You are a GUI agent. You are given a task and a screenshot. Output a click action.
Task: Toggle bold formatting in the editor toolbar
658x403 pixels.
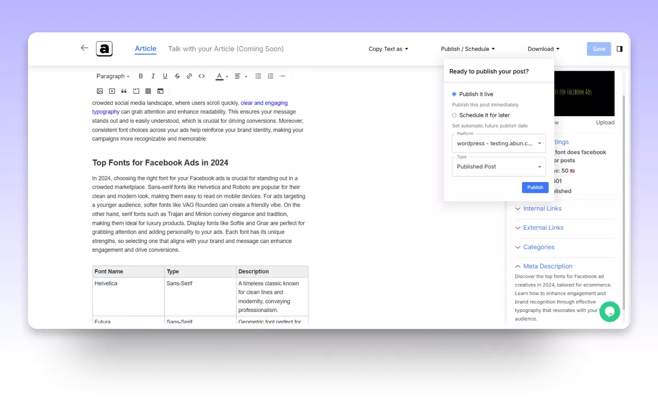141,76
